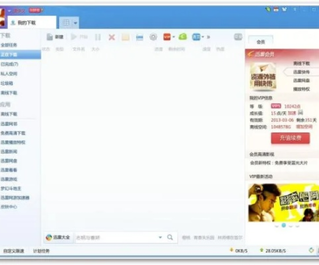Click the magnifier search icon

(170, 237)
